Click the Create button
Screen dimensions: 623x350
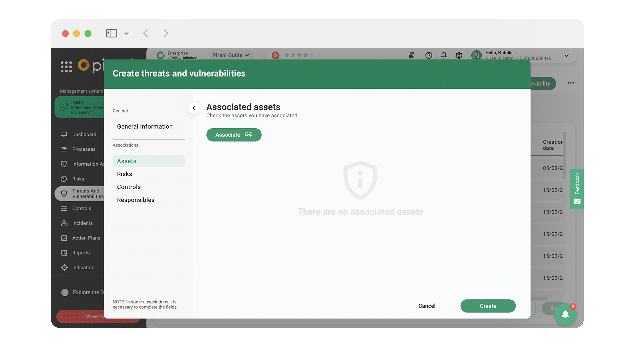tap(488, 306)
